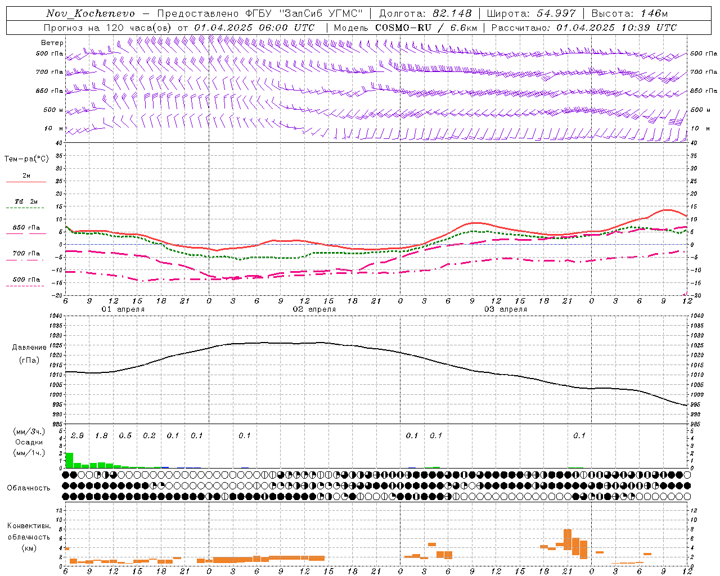Click the "Рассчитано: 01.04.2025 10:39 UTC" text
720x576 pixels.
tap(584, 28)
